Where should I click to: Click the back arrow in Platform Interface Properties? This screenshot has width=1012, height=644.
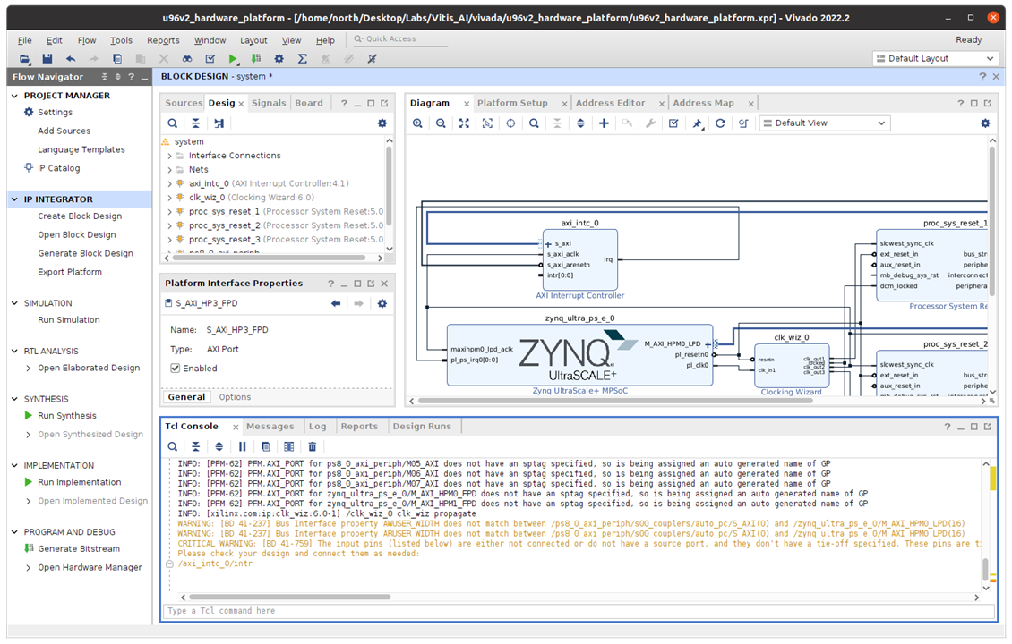tap(336, 303)
